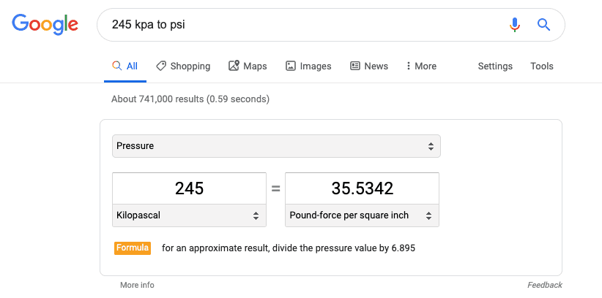The height and width of the screenshot is (298, 602).
Task: Click the 35.5342 result field
Action: [362, 188]
